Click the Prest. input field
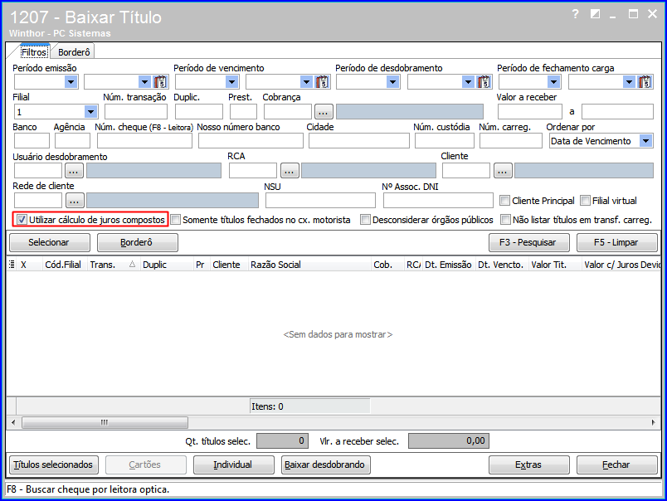The image size is (667, 501). click(243, 112)
